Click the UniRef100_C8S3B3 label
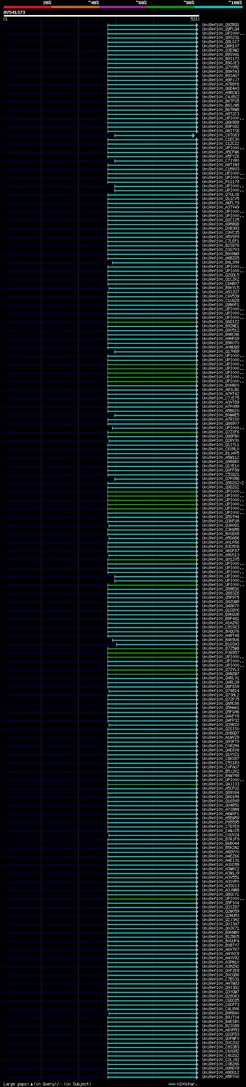The width and height of the screenshot is (246, 1087). click(x=220, y=1047)
